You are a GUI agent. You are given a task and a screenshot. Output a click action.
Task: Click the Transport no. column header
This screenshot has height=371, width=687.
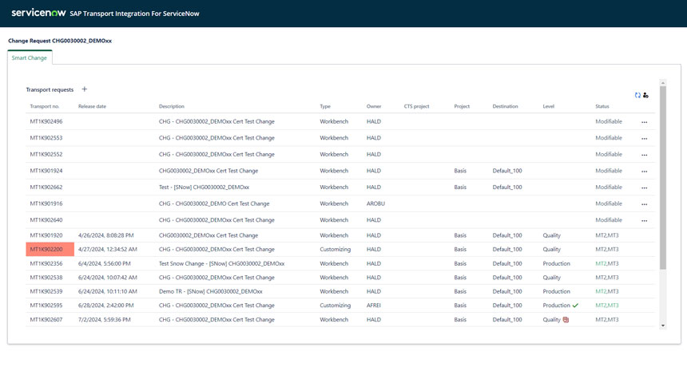click(x=44, y=106)
